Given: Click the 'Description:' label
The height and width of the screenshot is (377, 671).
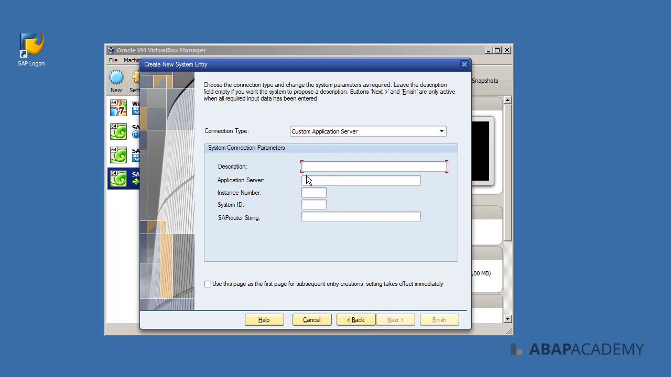Looking at the screenshot, I should [232, 167].
